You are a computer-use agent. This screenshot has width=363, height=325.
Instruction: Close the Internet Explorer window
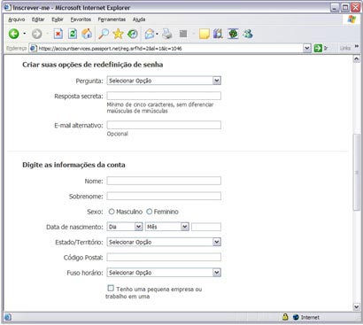[x=355, y=8]
